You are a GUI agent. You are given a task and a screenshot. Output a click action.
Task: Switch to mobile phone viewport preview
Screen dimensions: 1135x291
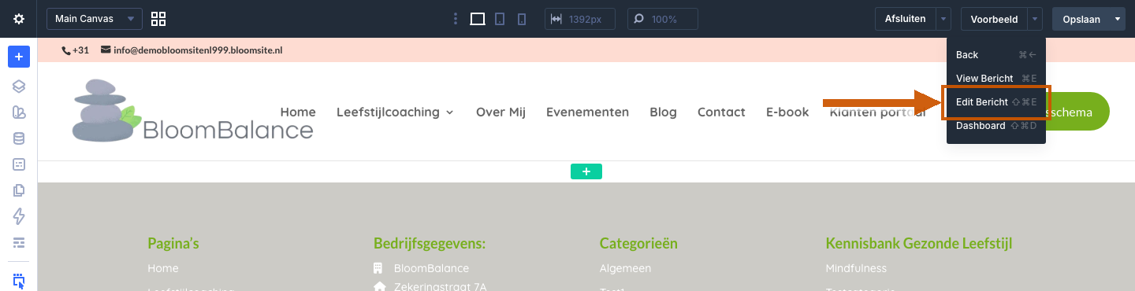coord(521,19)
